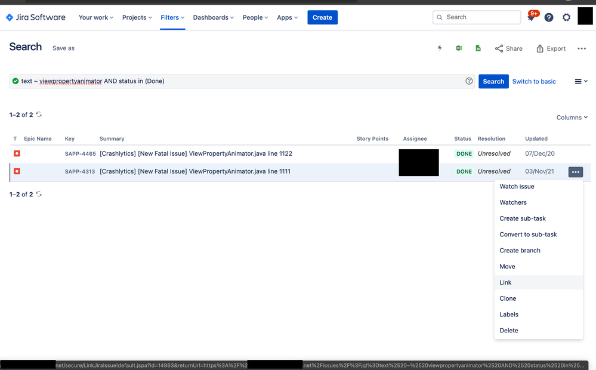
Task: Sort by the Assignee column header
Action: click(415, 139)
